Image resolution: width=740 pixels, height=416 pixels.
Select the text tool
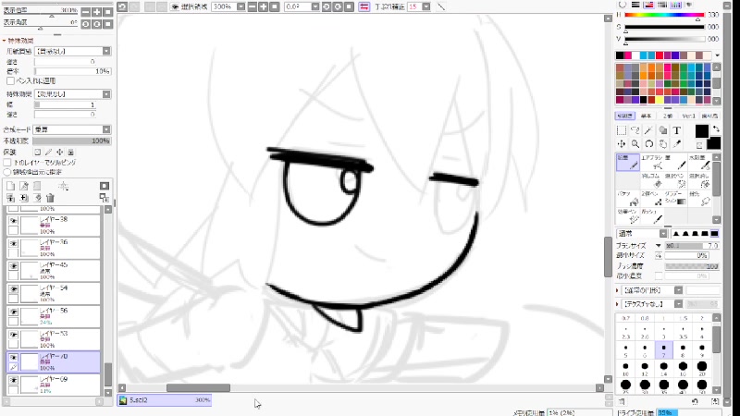[x=677, y=131]
